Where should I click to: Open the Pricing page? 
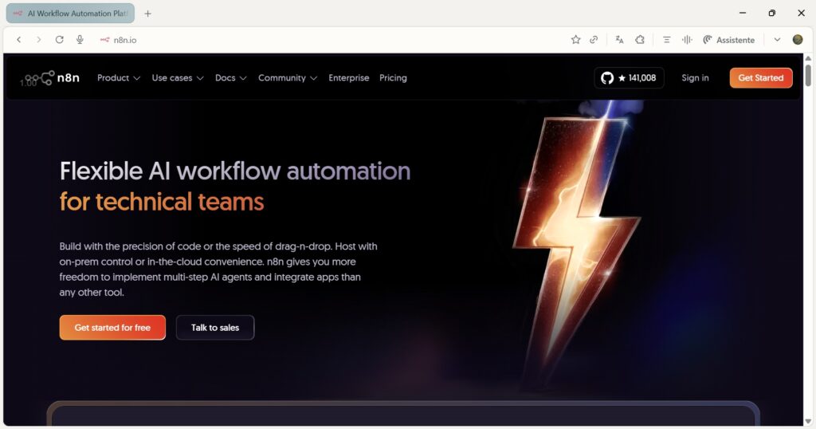click(393, 78)
